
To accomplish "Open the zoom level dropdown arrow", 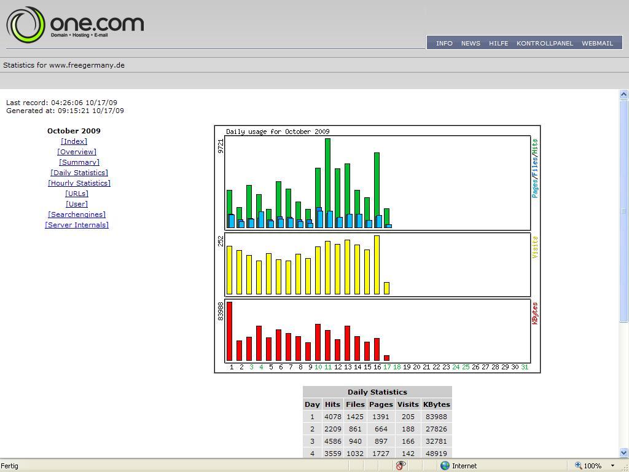I will pyautogui.click(x=612, y=466).
